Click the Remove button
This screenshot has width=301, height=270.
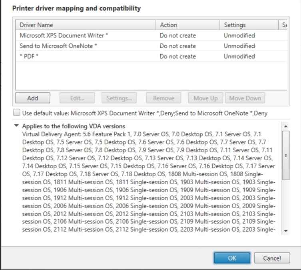click(163, 98)
